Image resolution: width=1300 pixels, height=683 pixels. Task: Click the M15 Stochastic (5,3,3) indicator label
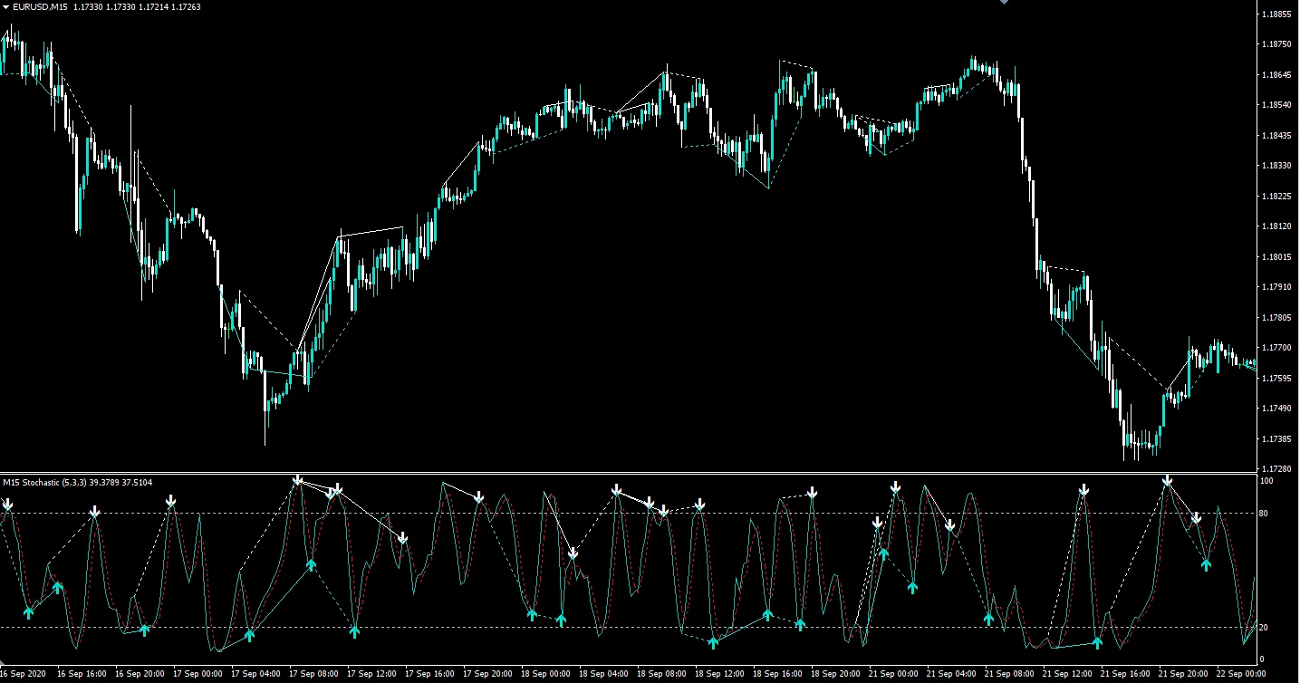tap(77, 482)
